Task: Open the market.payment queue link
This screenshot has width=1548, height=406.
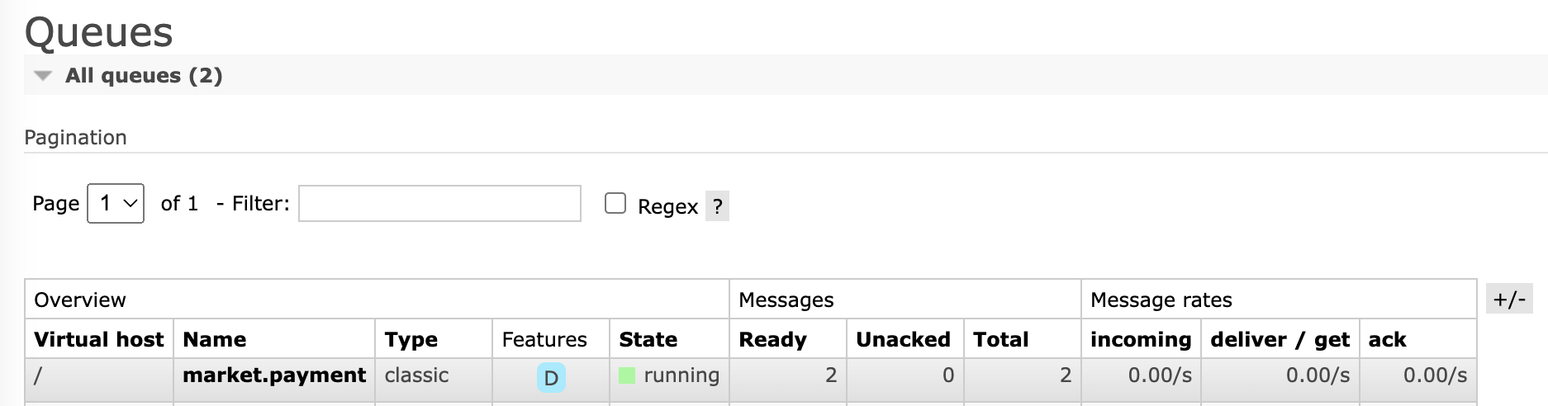Action: click(x=274, y=375)
